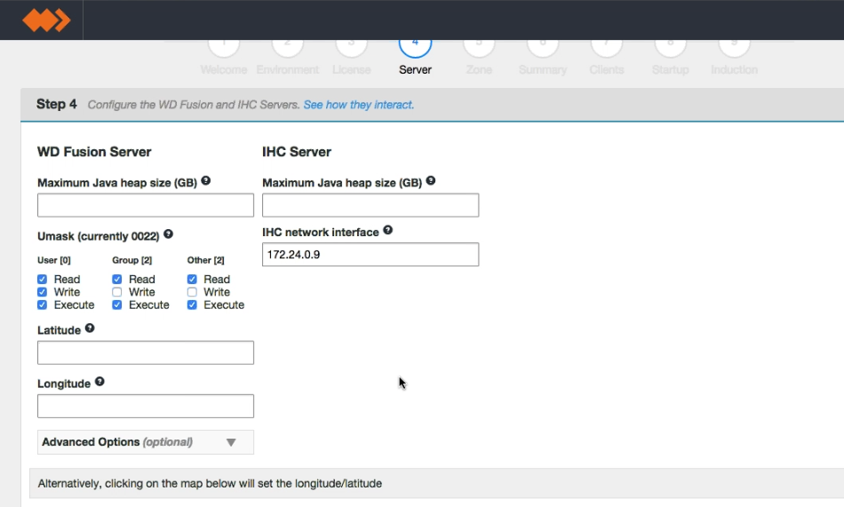Select the Server wizard step
This screenshot has width=844, height=507.
coord(415,57)
